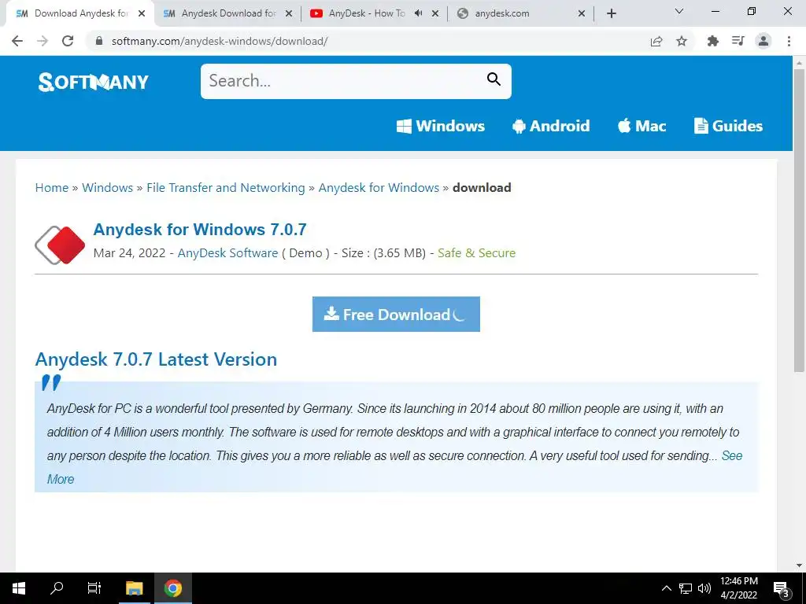
Task: Open volume tray icon
Action: pyautogui.click(x=704, y=588)
